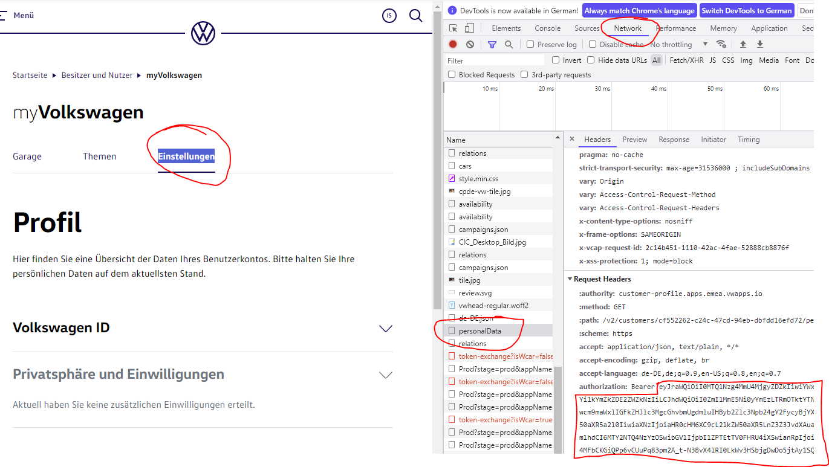The width and height of the screenshot is (829, 467).
Task: Clear the network log icon
Action: coord(470,44)
